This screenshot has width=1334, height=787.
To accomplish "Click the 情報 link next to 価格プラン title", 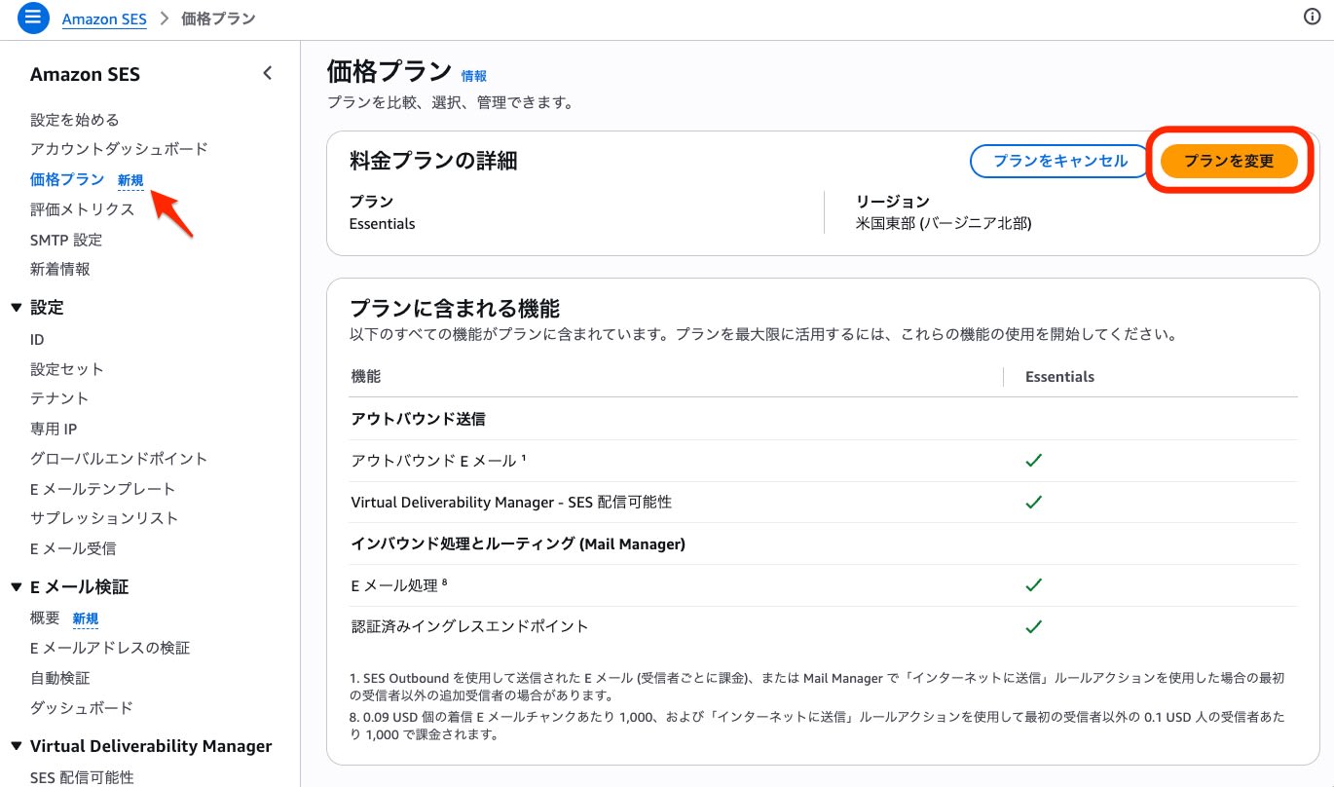I will [x=474, y=76].
